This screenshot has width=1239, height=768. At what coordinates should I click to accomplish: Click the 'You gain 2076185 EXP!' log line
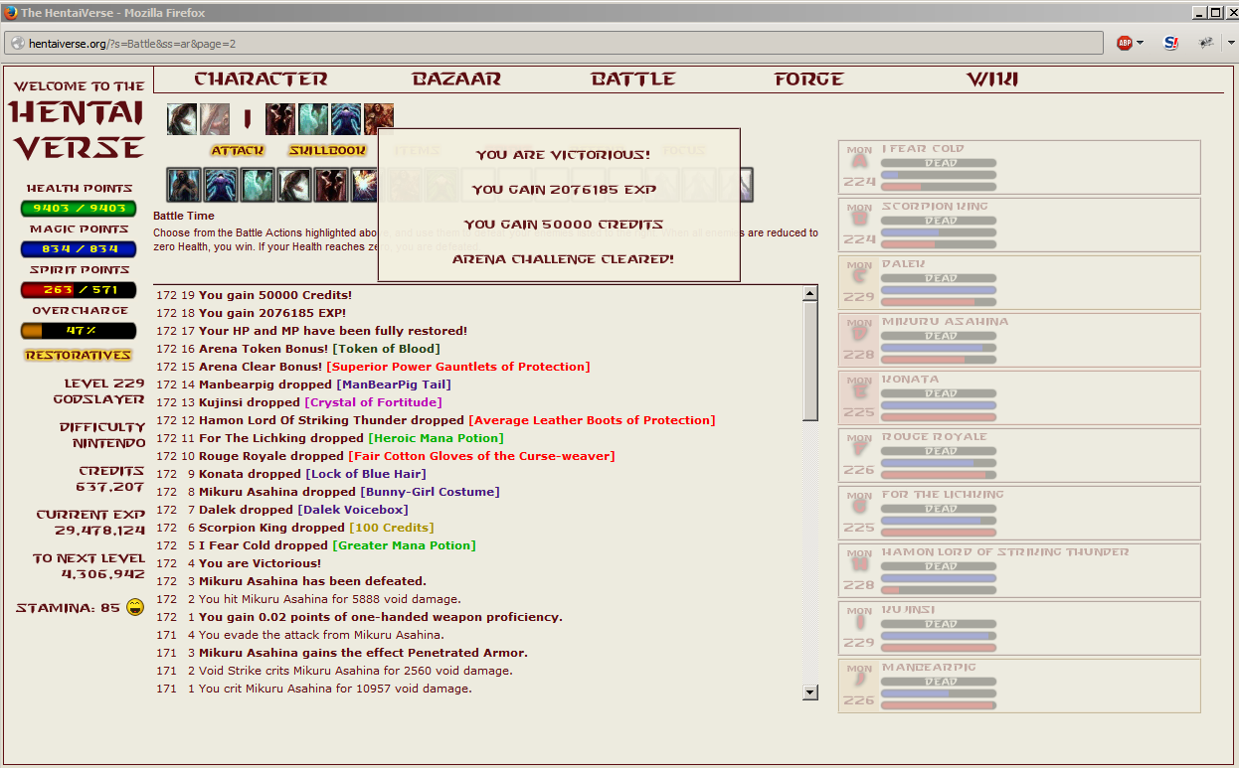click(x=272, y=313)
